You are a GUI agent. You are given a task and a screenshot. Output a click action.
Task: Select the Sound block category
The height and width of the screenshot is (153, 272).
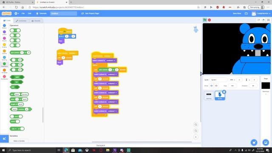[x=4, y=39]
